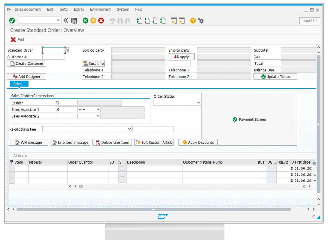Toggle the checkbox in Sales Associate 1 field
Viewport: 328px width, 243px height.
(x=57, y=109)
